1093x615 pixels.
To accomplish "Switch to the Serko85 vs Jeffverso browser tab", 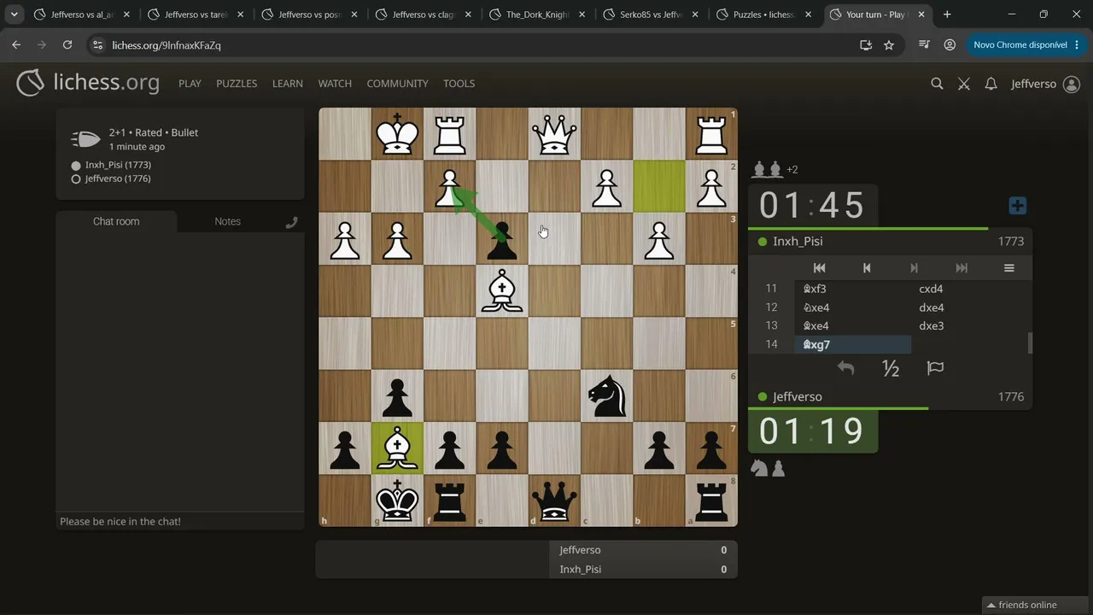I will click(651, 15).
